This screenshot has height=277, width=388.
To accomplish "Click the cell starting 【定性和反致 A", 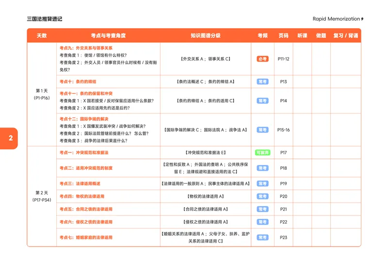I will [205, 168].
